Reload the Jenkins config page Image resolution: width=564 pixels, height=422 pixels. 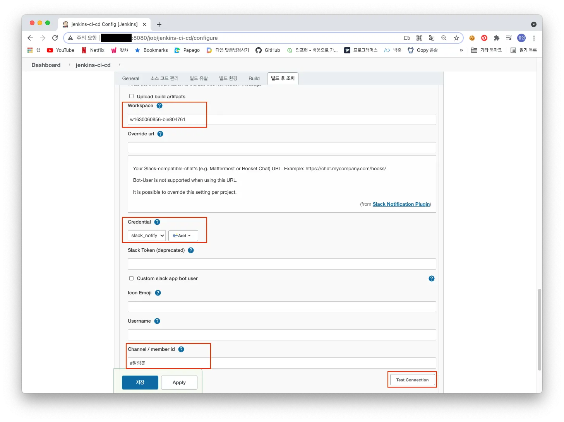(x=55, y=38)
